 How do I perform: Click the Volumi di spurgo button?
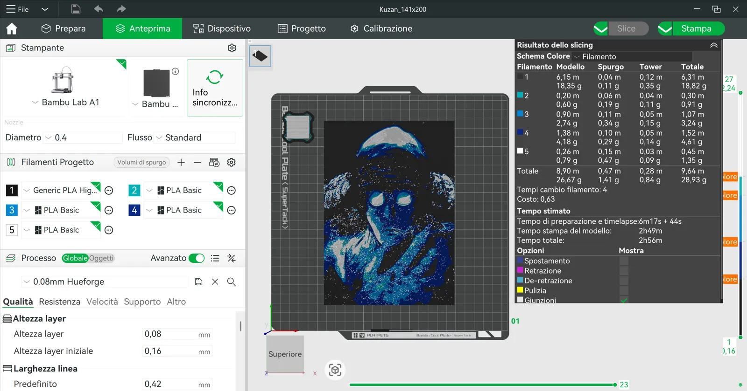pos(141,162)
